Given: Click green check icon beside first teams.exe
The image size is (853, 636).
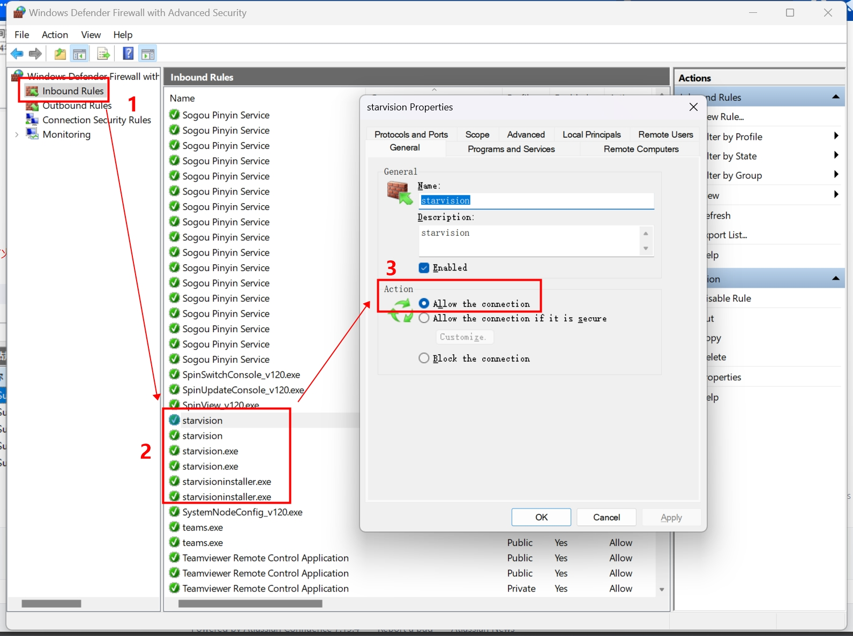Looking at the screenshot, I should 174,527.
